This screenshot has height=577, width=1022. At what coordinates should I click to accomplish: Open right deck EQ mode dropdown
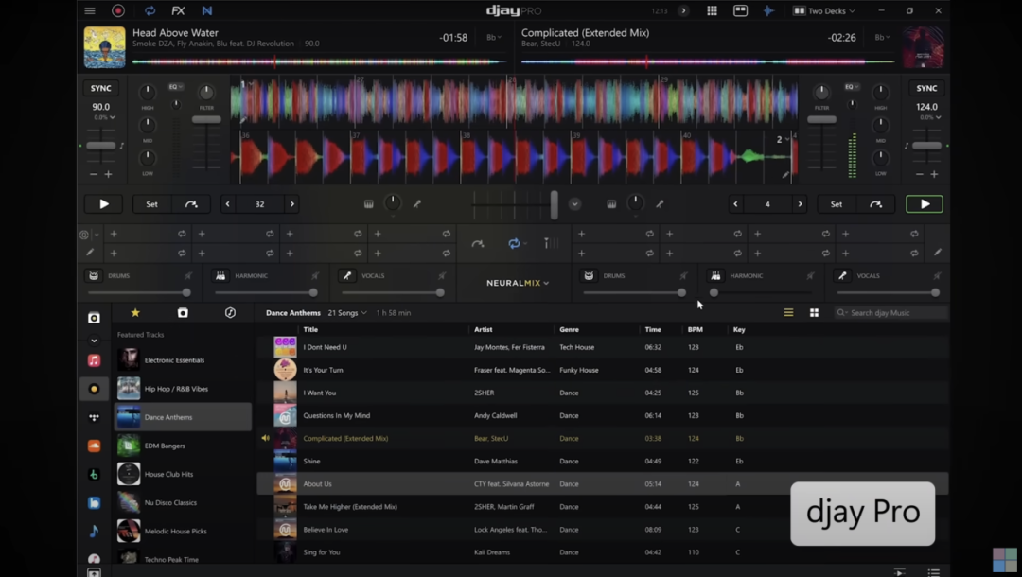(852, 87)
